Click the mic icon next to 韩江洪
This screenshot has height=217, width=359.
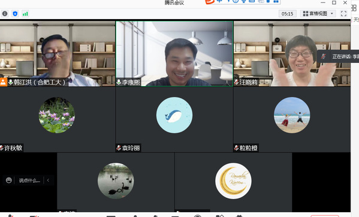(11, 82)
